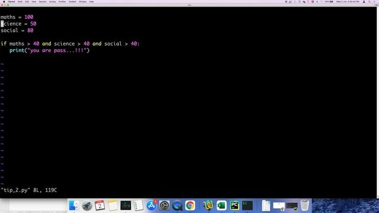
Task: Click the "tip_2.py" 8L, 119C status line
Action: 29,190
